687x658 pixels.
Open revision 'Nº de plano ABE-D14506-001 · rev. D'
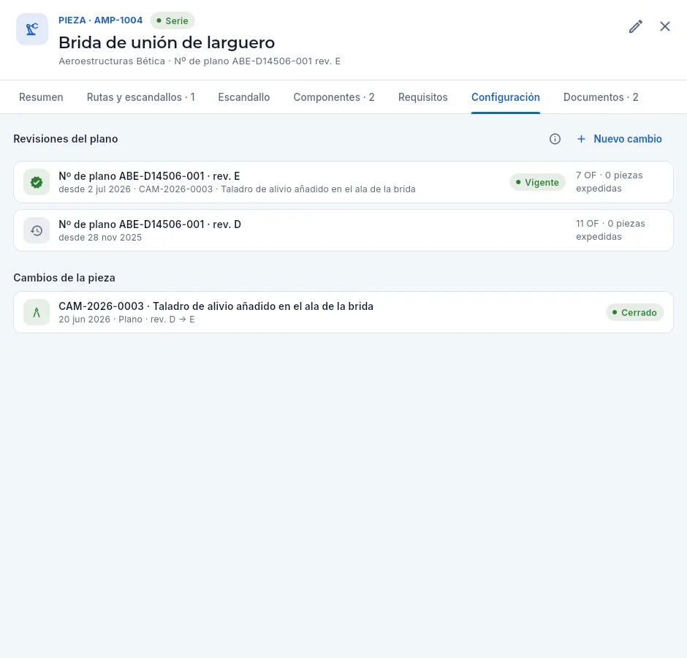(343, 230)
